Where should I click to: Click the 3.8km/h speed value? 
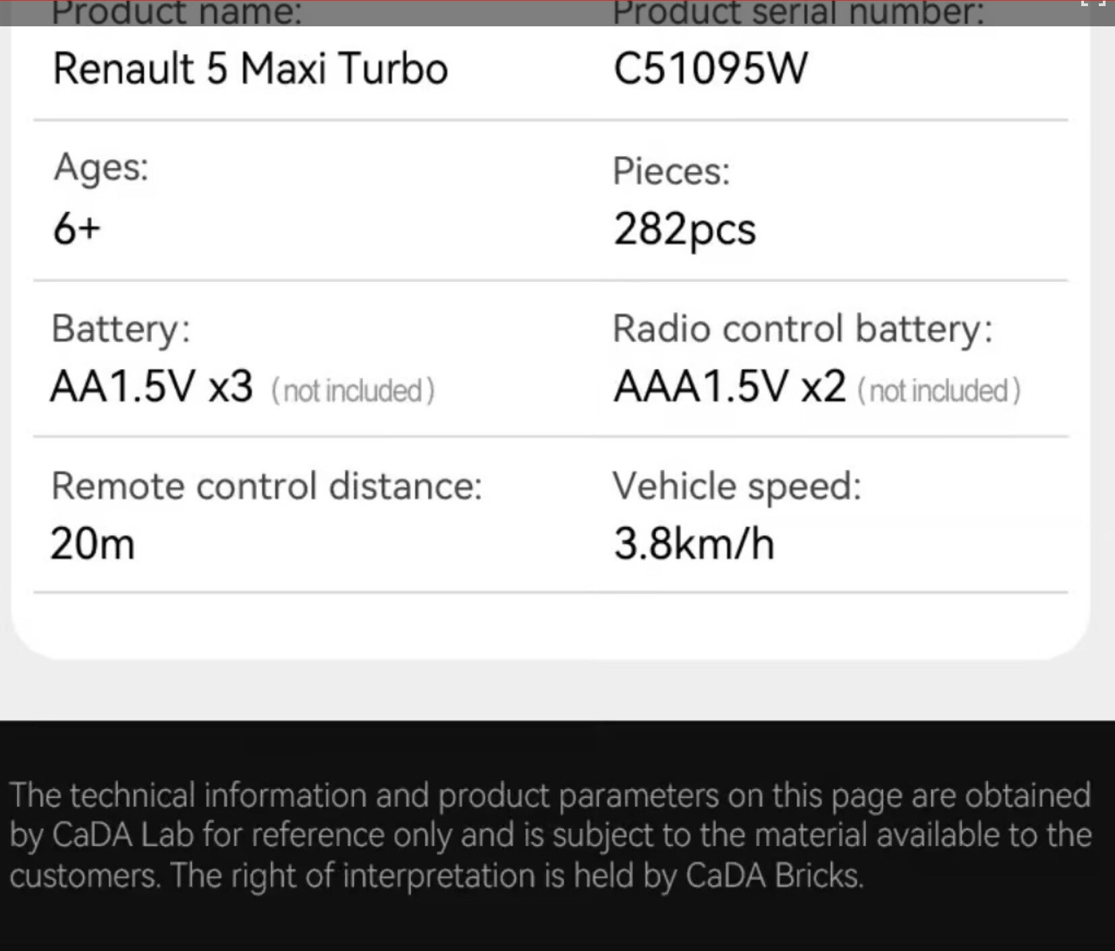(x=694, y=544)
